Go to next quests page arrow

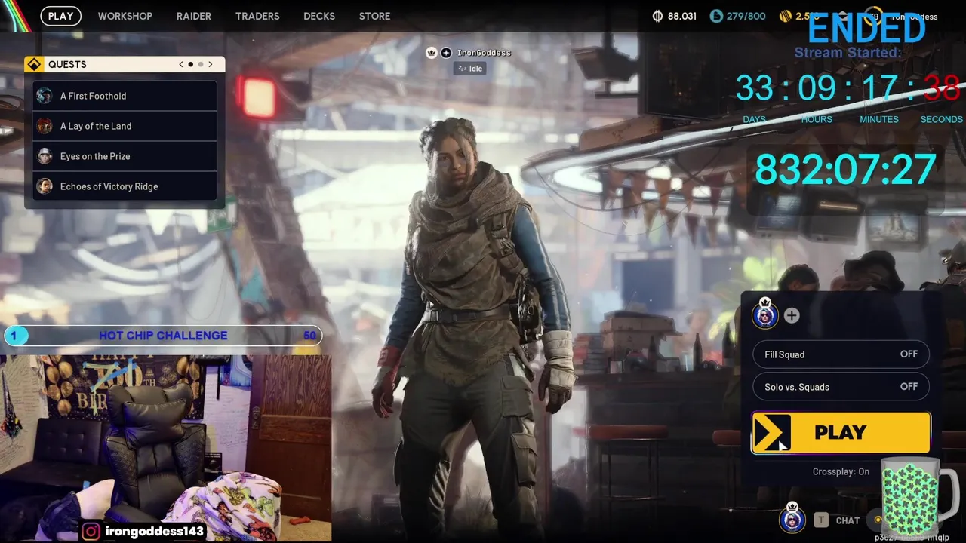click(x=211, y=64)
